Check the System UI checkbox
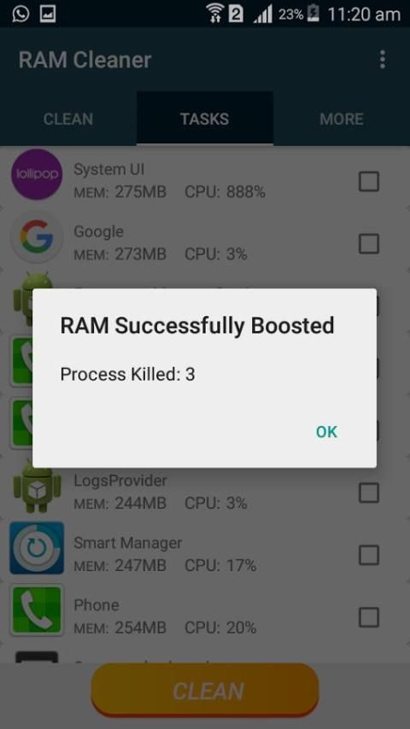The image size is (410, 729). [x=369, y=181]
